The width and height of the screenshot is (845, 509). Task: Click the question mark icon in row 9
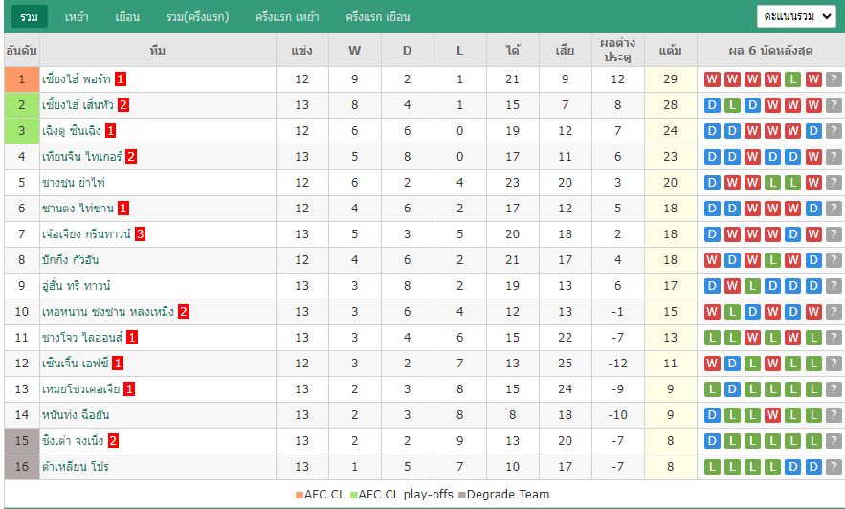[834, 286]
